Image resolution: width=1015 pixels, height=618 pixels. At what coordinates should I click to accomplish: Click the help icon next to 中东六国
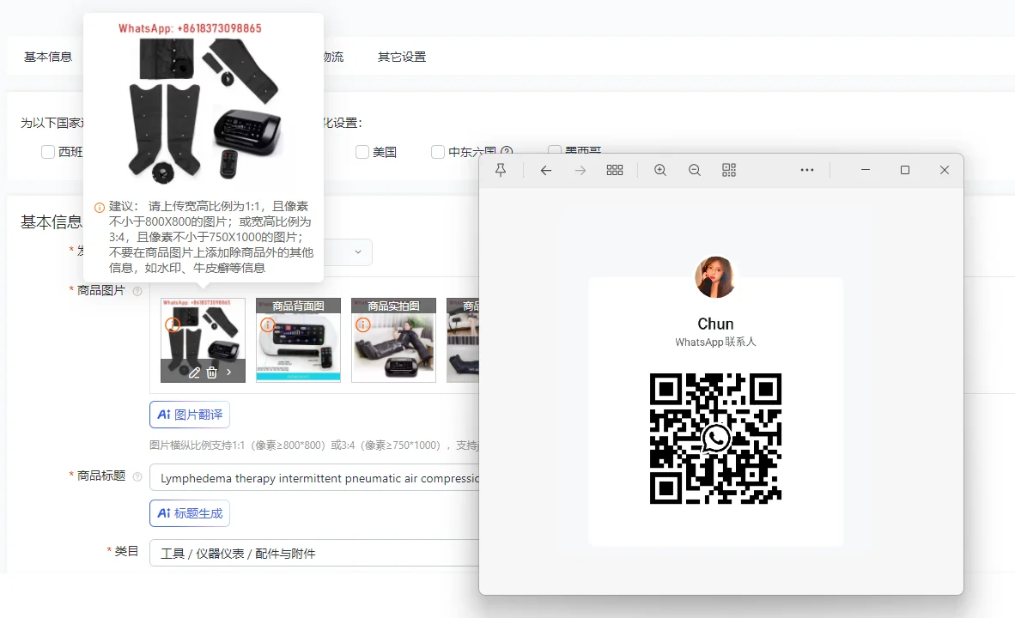click(507, 151)
